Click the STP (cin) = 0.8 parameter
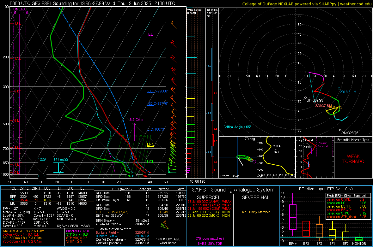 point(77,234)
